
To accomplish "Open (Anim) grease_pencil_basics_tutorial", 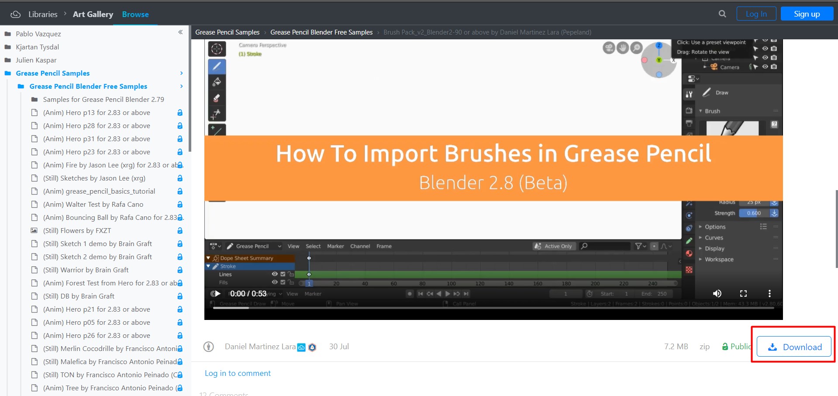I will pos(99,191).
